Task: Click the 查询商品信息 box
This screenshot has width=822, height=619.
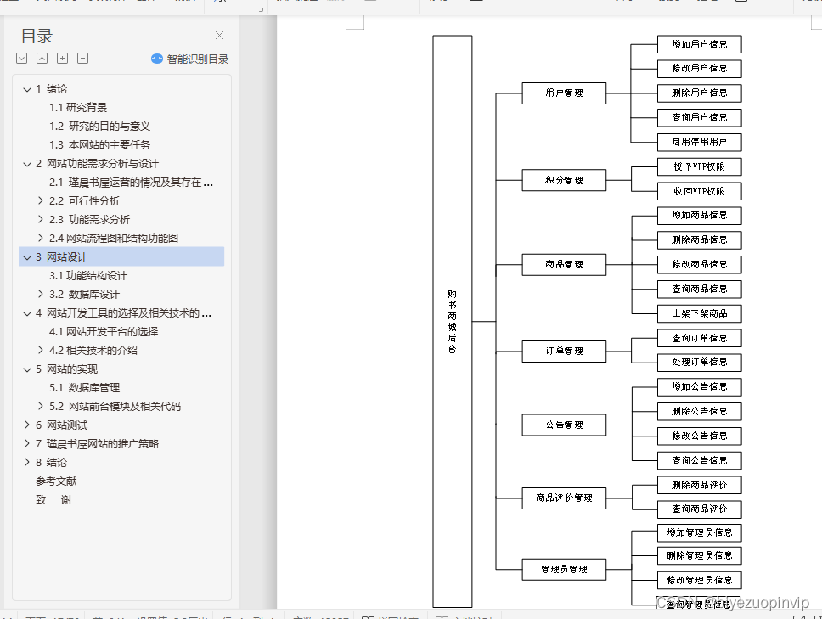Action: (700, 290)
